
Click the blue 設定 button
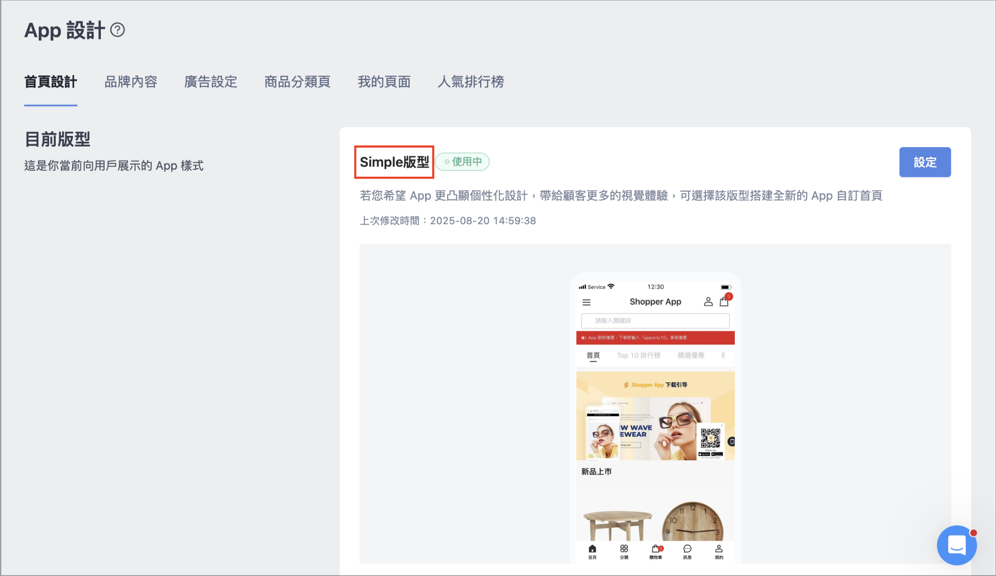pos(925,162)
